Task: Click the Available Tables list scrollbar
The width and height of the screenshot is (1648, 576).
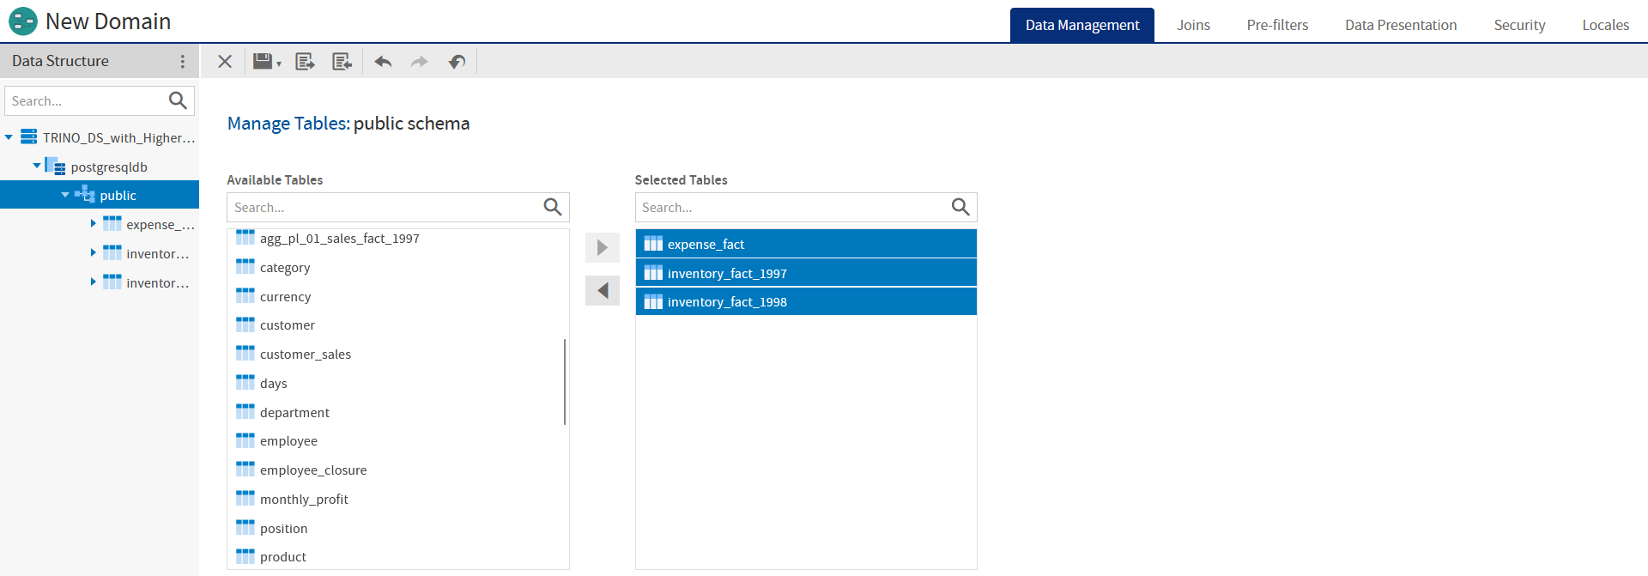Action: click(565, 382)
